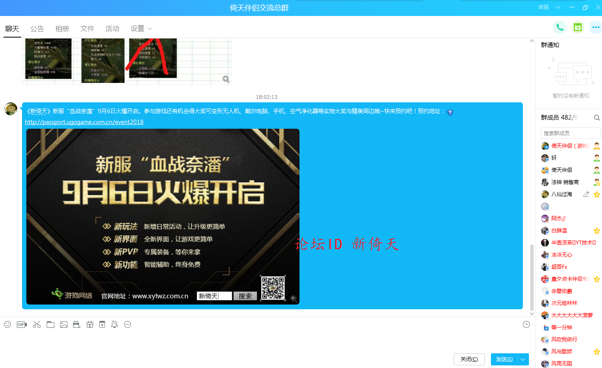
Task: Click the 举报 report link
Action: tap(544, 7)
